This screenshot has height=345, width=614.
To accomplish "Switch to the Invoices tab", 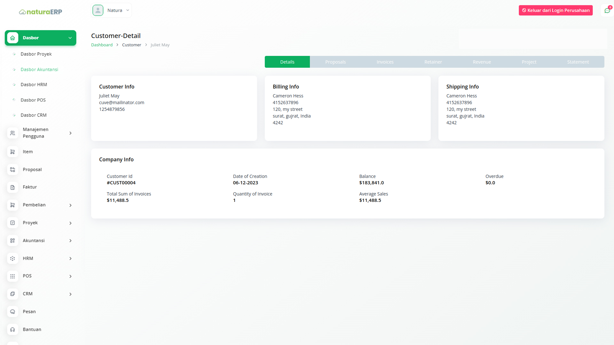I will pos(385,62).
